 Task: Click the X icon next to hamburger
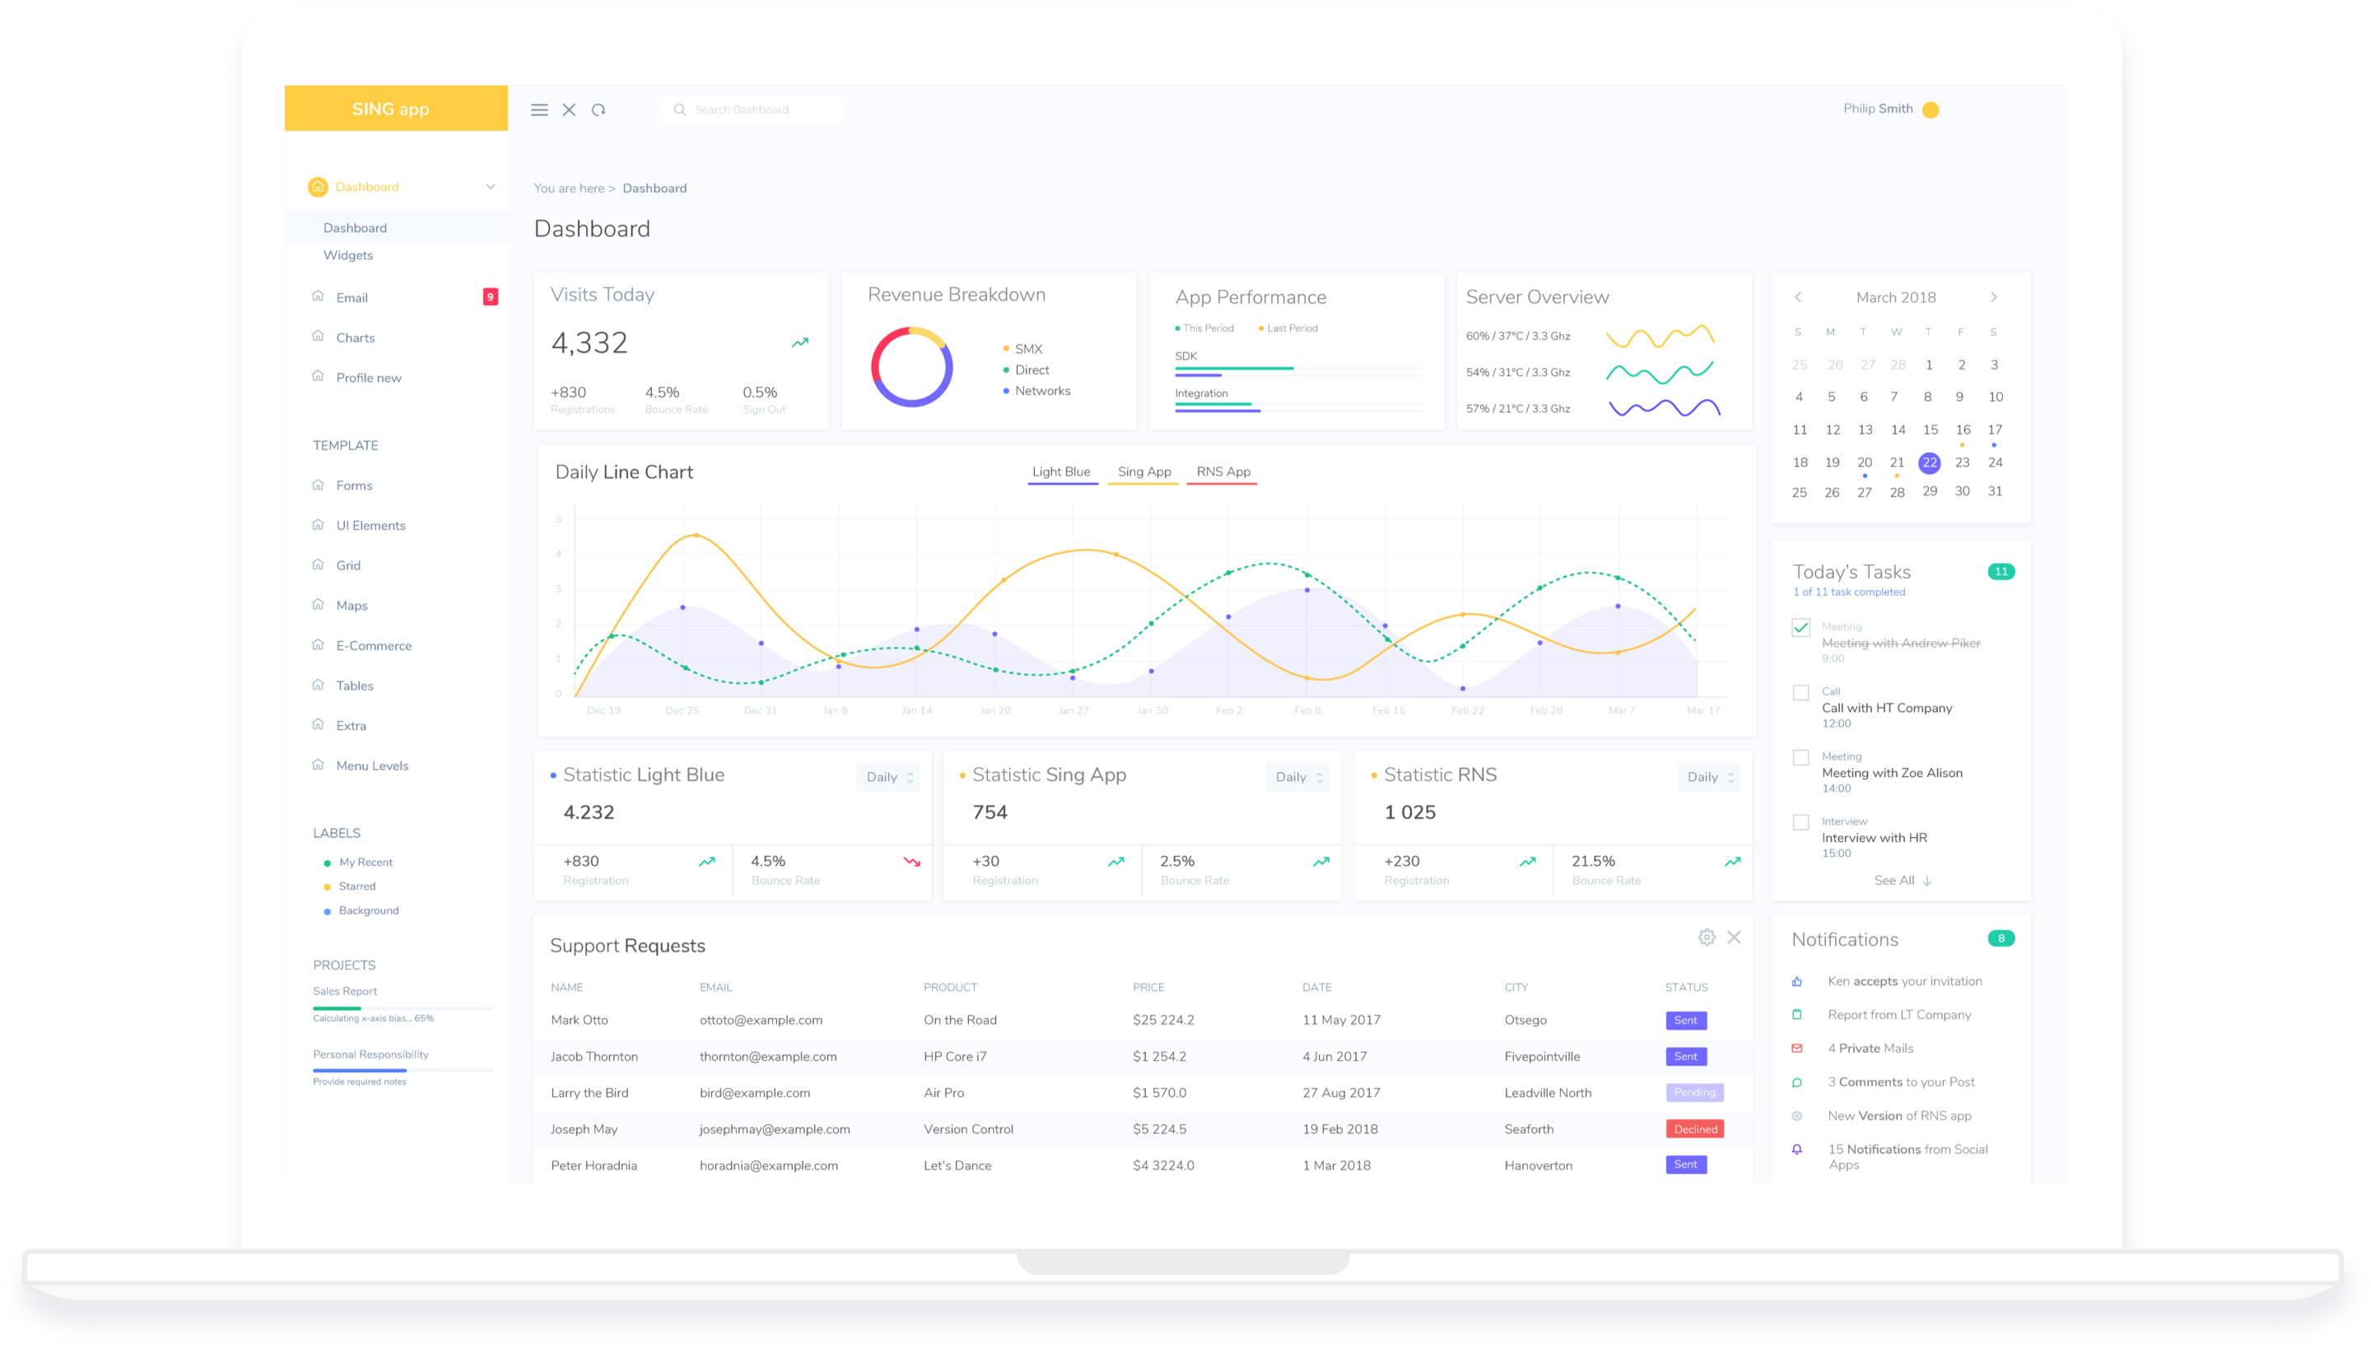(569, 109)
